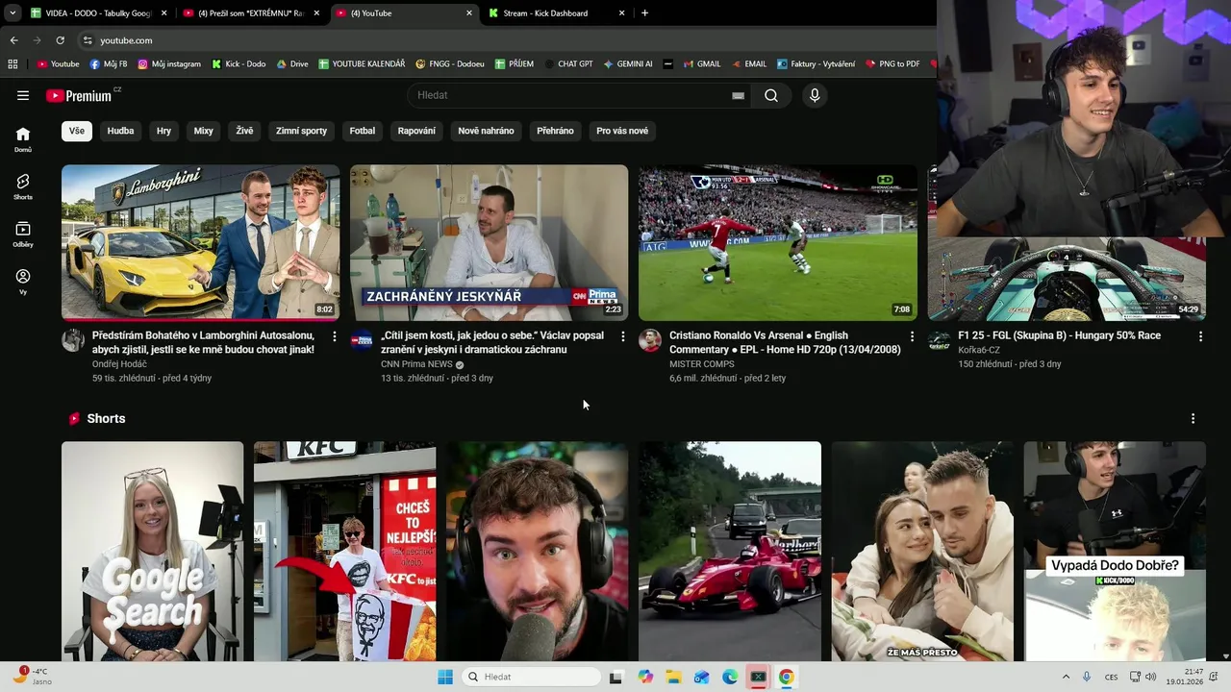Select the Pro vás nové chip
Image resolution: width=1231 pixels, height=692 pixels.
pos(622,131)
